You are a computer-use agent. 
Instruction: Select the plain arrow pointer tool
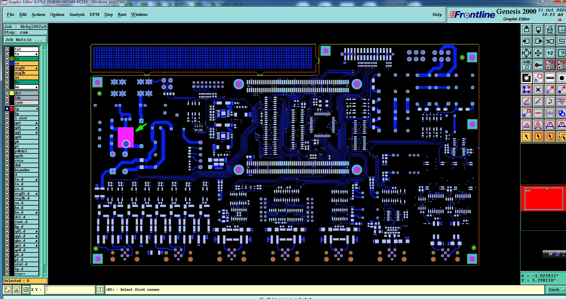[x=526, y=137]
